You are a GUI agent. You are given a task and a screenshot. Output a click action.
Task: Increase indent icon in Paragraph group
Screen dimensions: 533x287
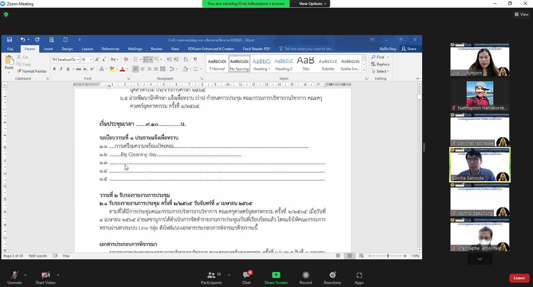tap(176, 59)
